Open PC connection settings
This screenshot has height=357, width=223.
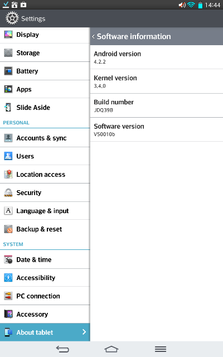pyautogui.click(x=45, y=296)
